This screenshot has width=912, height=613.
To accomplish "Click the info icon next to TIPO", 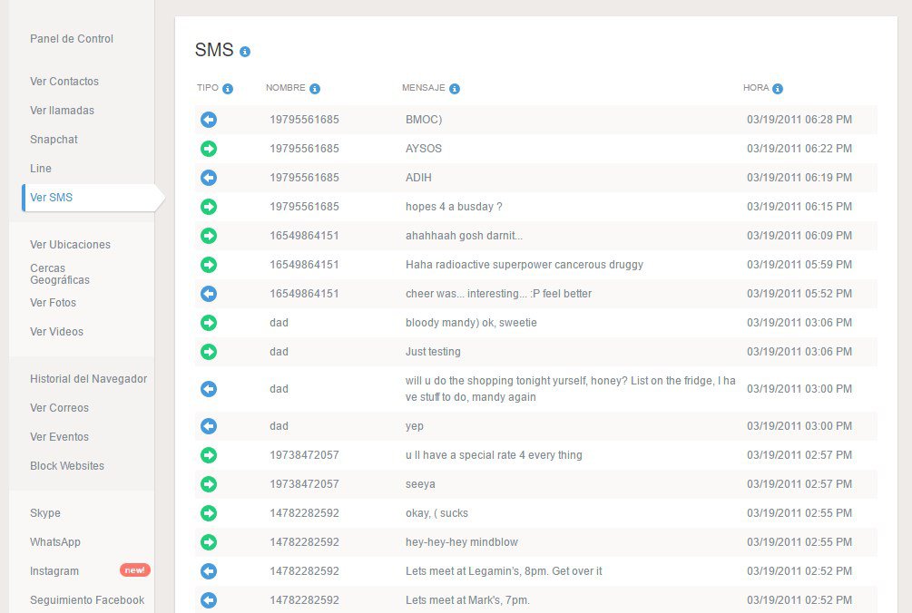I will [x=228, y=89].
